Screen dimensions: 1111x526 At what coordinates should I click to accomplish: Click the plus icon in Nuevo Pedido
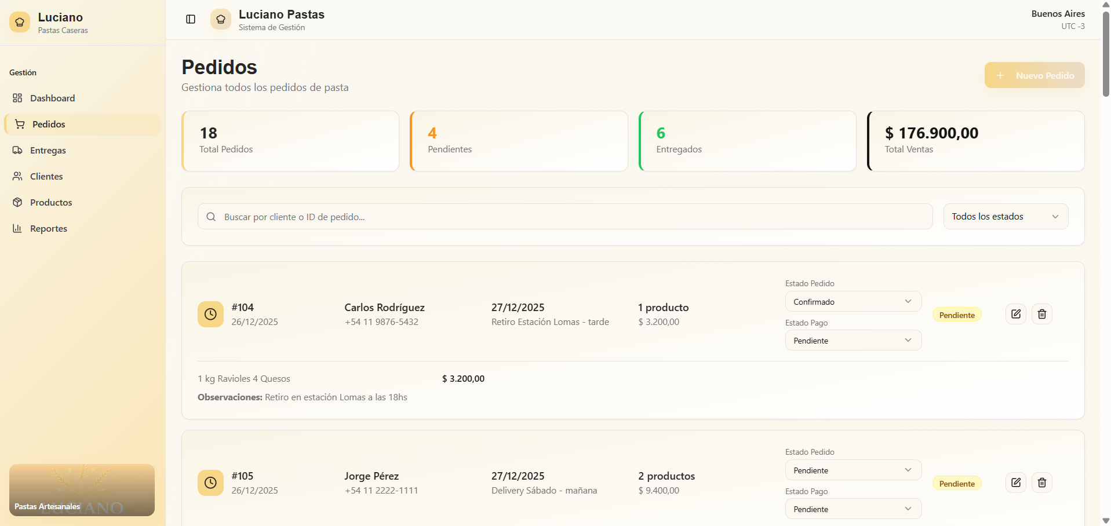point(1000,75)
